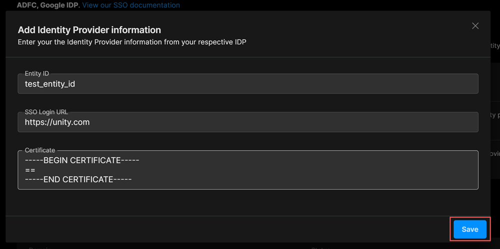The height and width of the screenshot is (249, 500).
Task: Click the Entity ID field label
Action: [36, 73]
